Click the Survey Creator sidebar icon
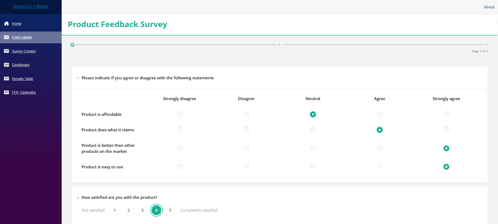 (7, 51)
